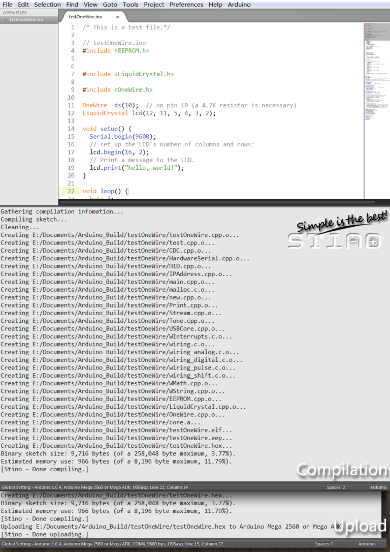Select the testOneWire.ino tab
Viewport: 390px width, 552px height.
pos(86,17)
